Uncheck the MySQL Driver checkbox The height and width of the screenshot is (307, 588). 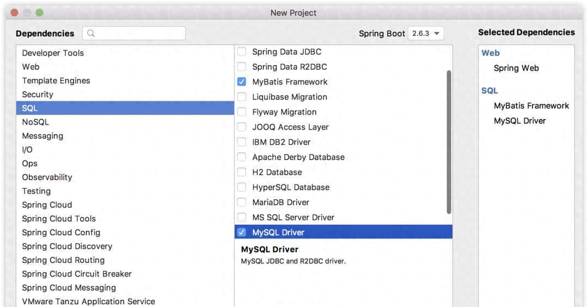click(242, 232)
